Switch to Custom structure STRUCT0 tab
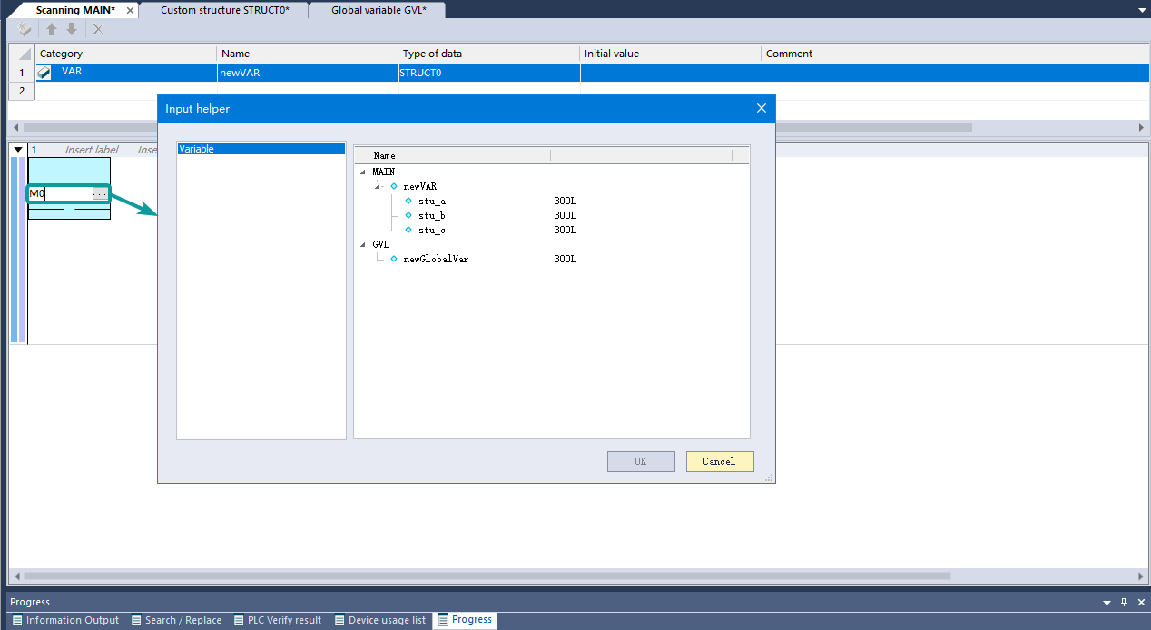Image resolution: width=1151 pixels, height=630 pixels. (x=224, y=10)
